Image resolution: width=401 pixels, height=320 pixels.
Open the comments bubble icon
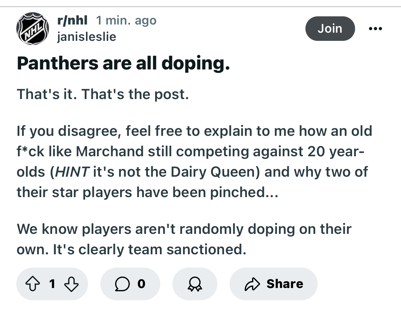[x=122, y=284]
